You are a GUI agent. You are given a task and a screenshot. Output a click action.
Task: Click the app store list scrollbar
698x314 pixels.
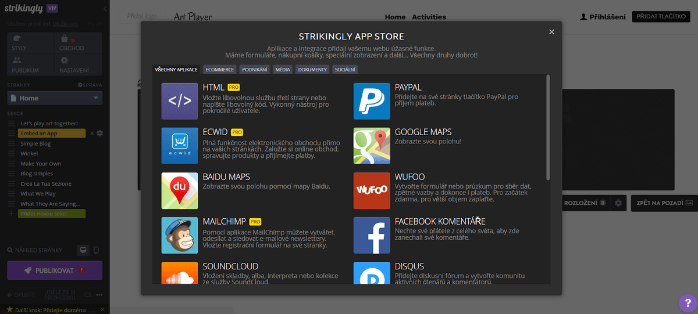[x=547, y=127]
